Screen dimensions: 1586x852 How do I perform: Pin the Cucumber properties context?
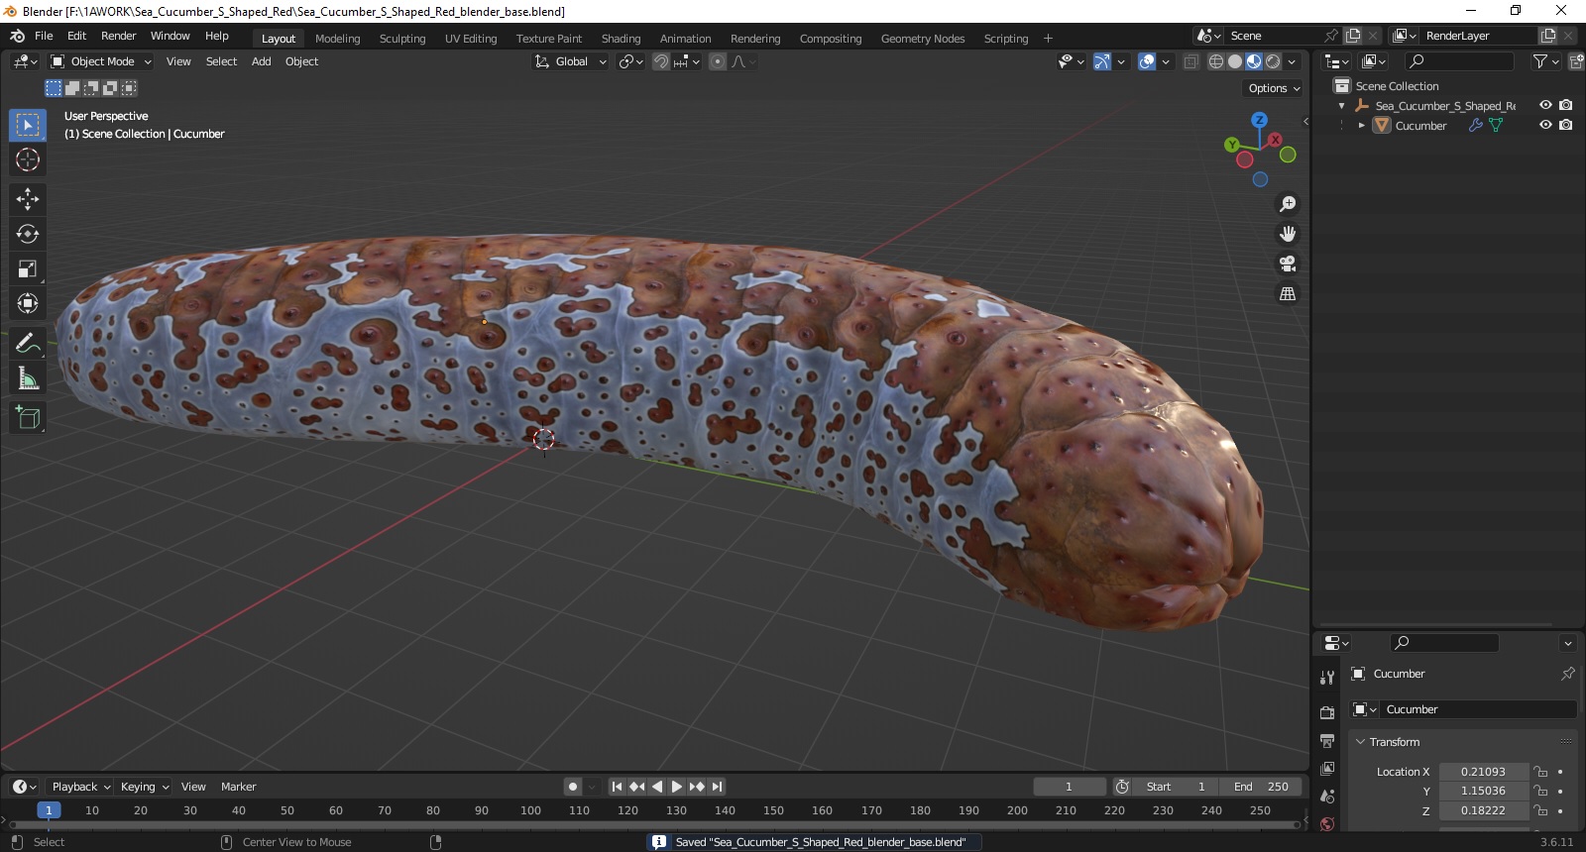pyautogui.click(x=1567, y=674)
